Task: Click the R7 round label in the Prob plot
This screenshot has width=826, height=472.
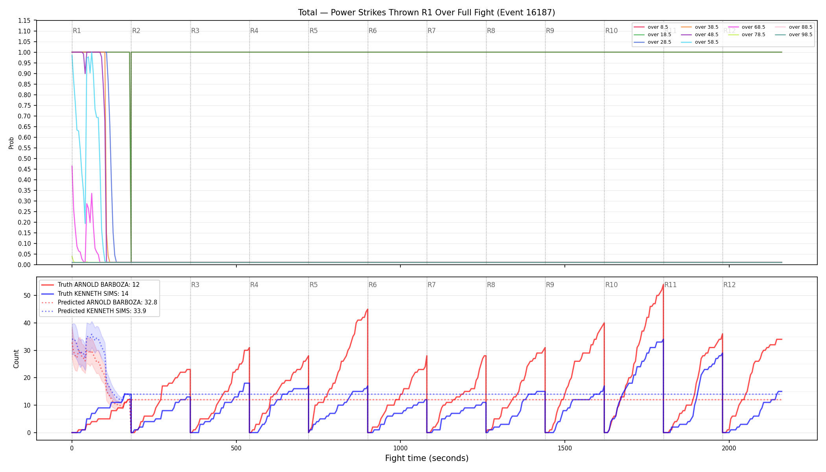Action: click(x=431, y=31)
